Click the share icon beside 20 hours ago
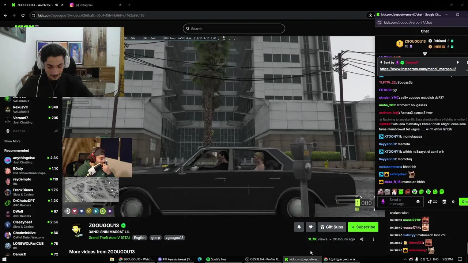This screenshot has width=468, height=263. point(362,239)
